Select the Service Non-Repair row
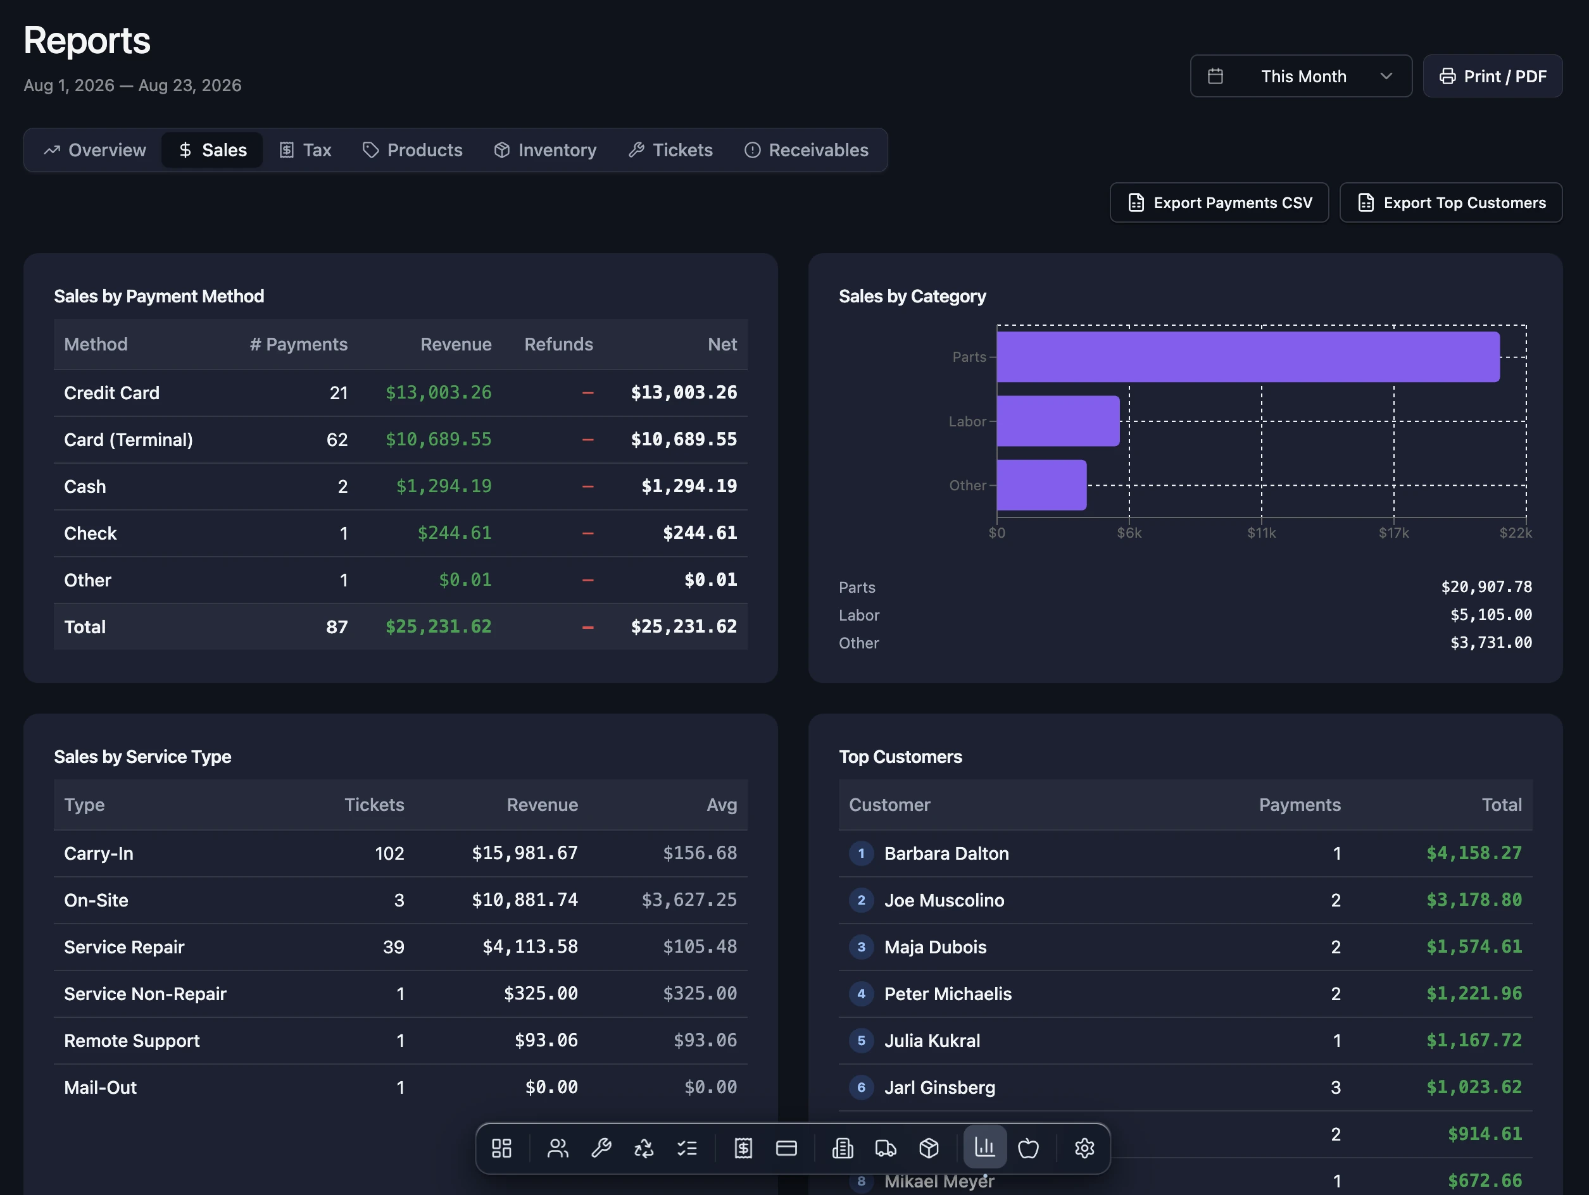Viewport: 1589px width, 1195px height. click(401, 993)
